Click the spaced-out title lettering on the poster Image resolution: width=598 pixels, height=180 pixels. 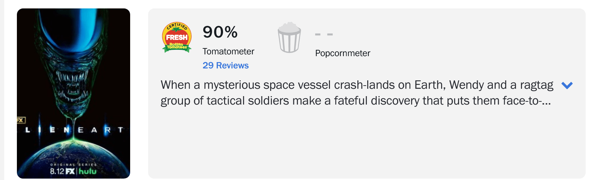74,130
